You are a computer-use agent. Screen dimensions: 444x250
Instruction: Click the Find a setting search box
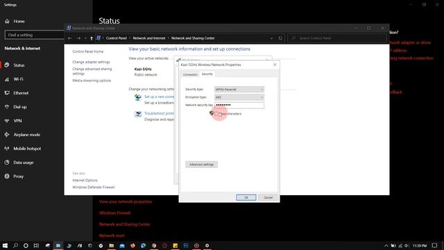[x=35, y=35]
